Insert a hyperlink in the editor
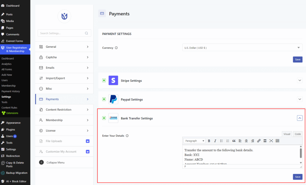This screenshot has width=306, height=185. point(259,141)
